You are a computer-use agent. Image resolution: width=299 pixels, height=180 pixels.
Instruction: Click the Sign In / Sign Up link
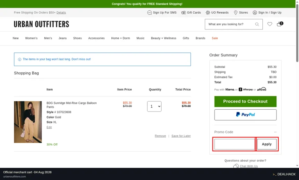click(x=270, y=12)
